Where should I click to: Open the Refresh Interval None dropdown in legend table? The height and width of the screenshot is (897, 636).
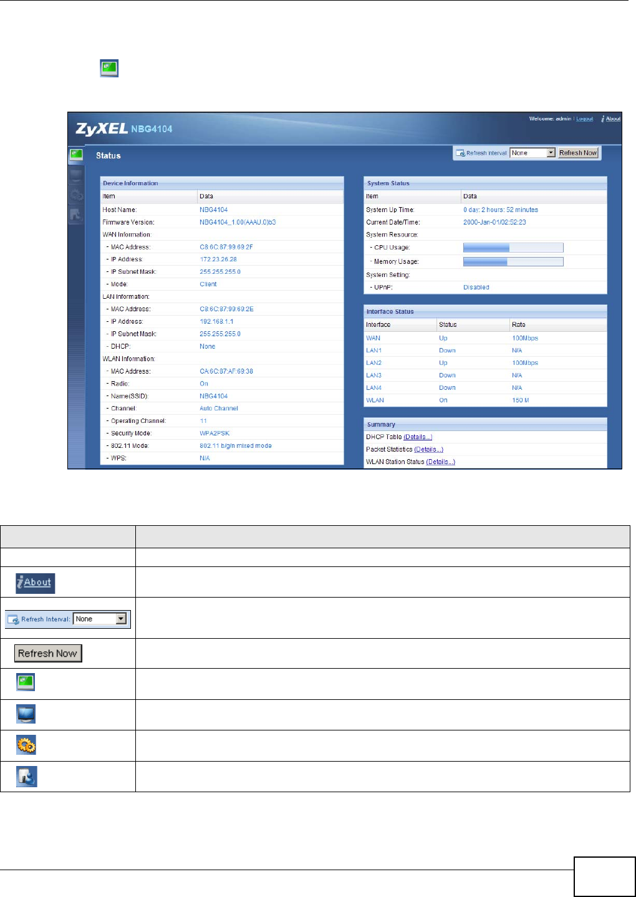(x=100, y=619)
